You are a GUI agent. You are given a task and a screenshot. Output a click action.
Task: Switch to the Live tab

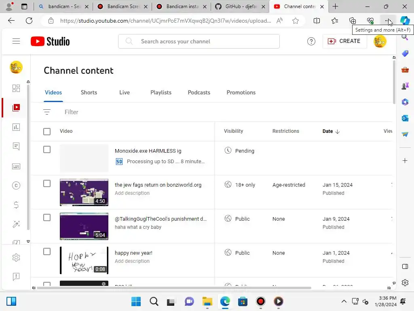(125, 93)
